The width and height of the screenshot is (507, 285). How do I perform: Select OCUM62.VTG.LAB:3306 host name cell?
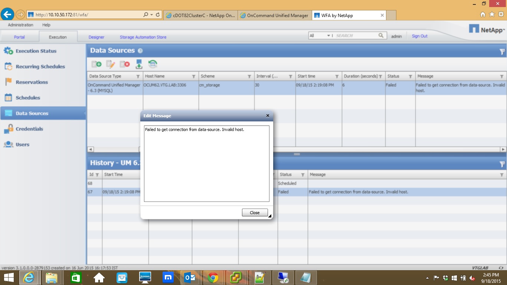coord(171,88)
